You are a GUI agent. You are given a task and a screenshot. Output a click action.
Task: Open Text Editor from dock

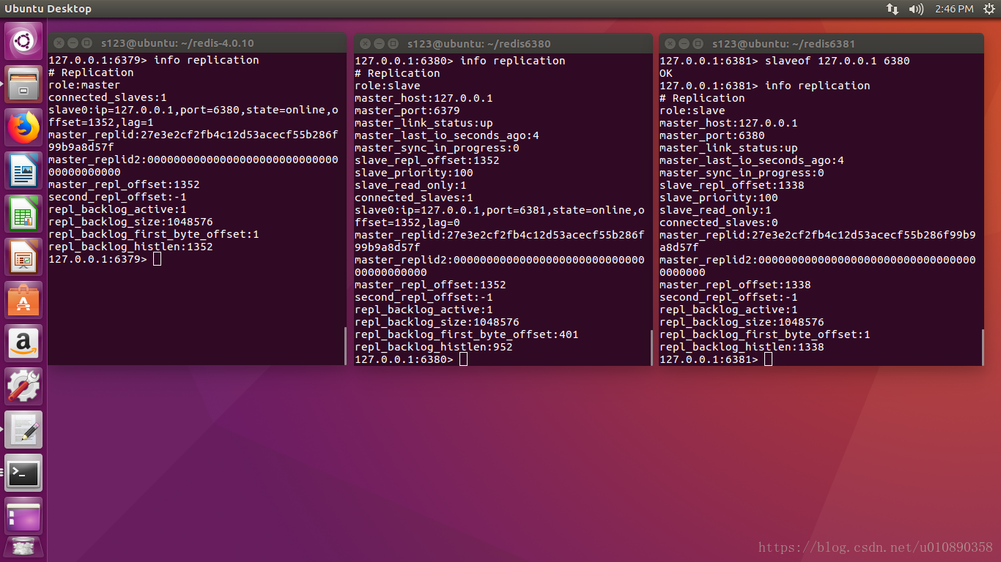[x=23, y=430]
